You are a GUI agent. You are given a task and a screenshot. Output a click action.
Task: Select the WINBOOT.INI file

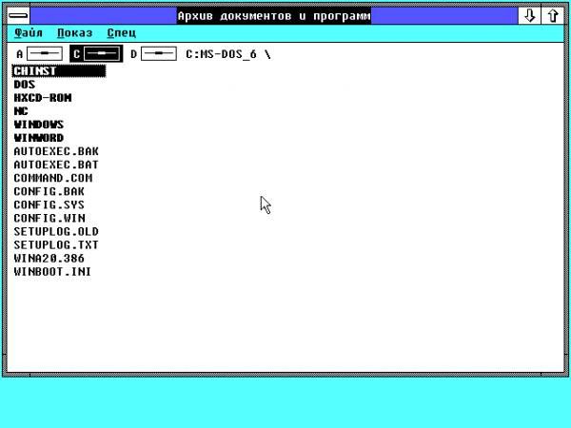point(53,271)
